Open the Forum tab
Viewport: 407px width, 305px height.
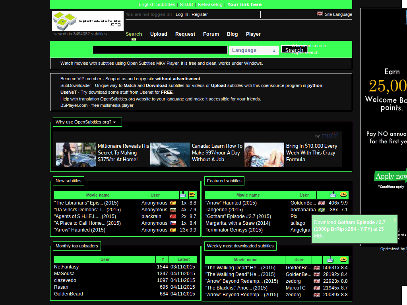coord(211,34)
